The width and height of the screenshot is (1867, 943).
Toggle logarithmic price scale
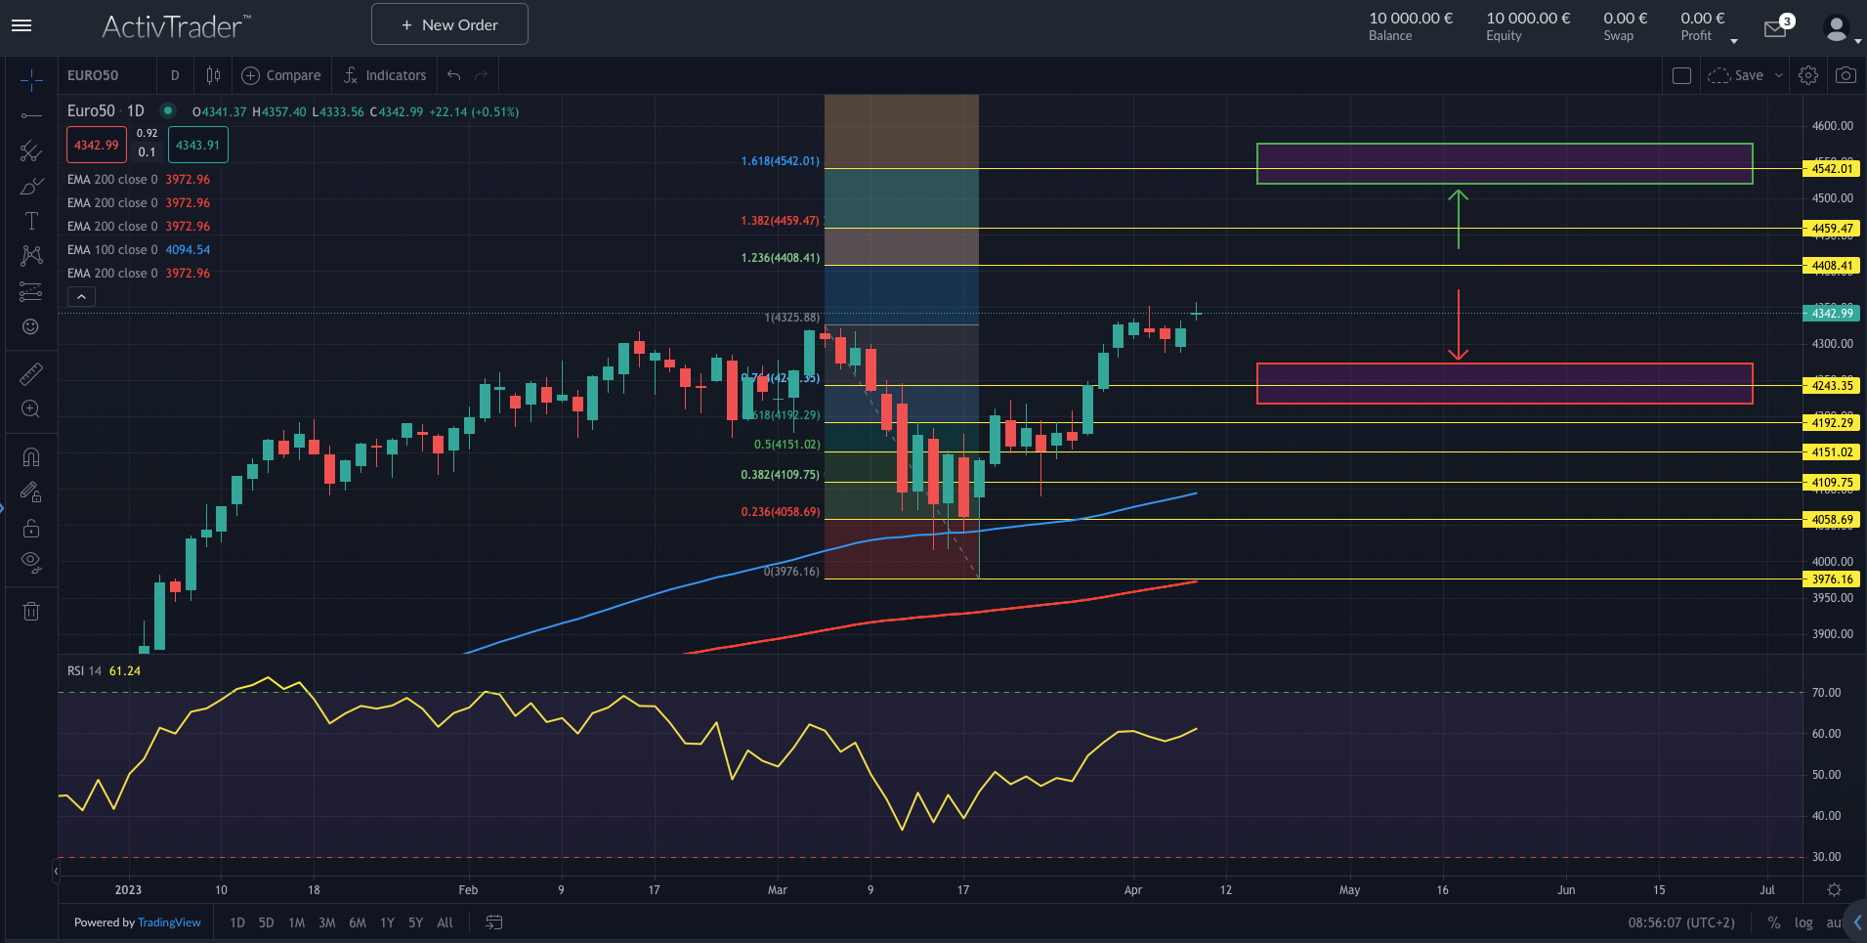pos(1802,922)
